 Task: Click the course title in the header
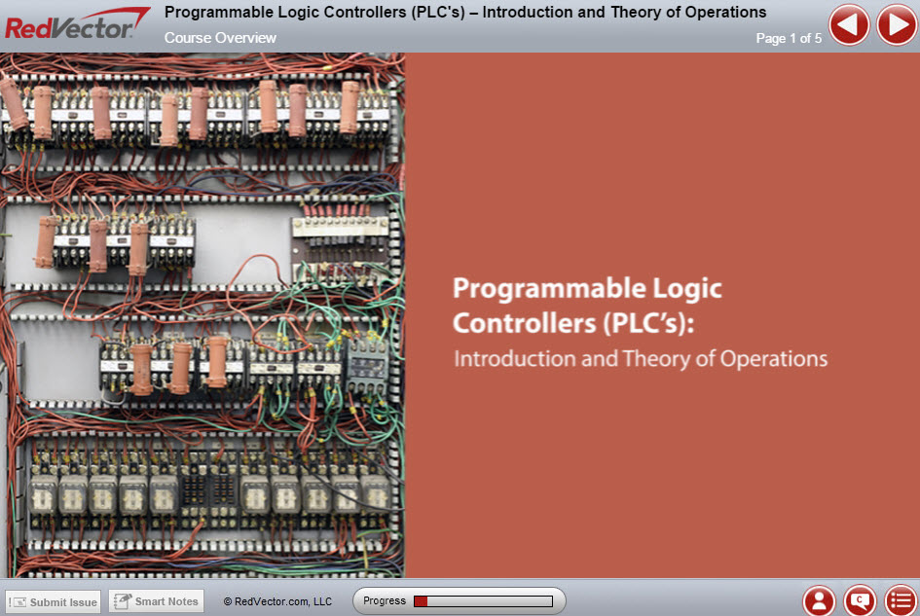click(464, 13)
